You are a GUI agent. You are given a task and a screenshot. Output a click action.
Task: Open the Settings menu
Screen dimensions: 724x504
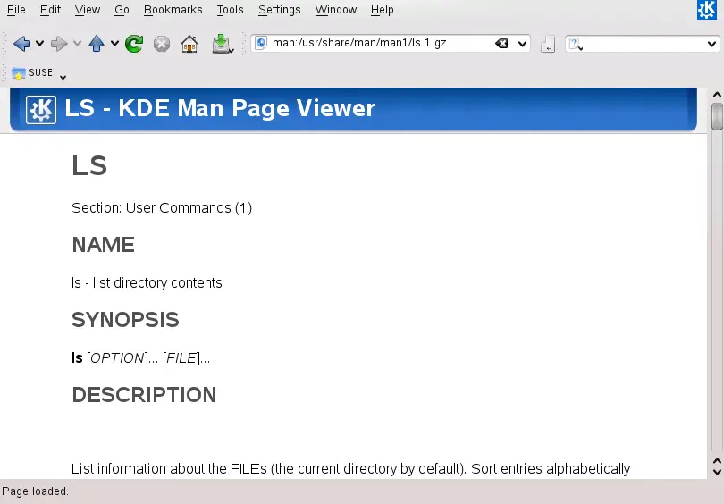pos(279,10)
